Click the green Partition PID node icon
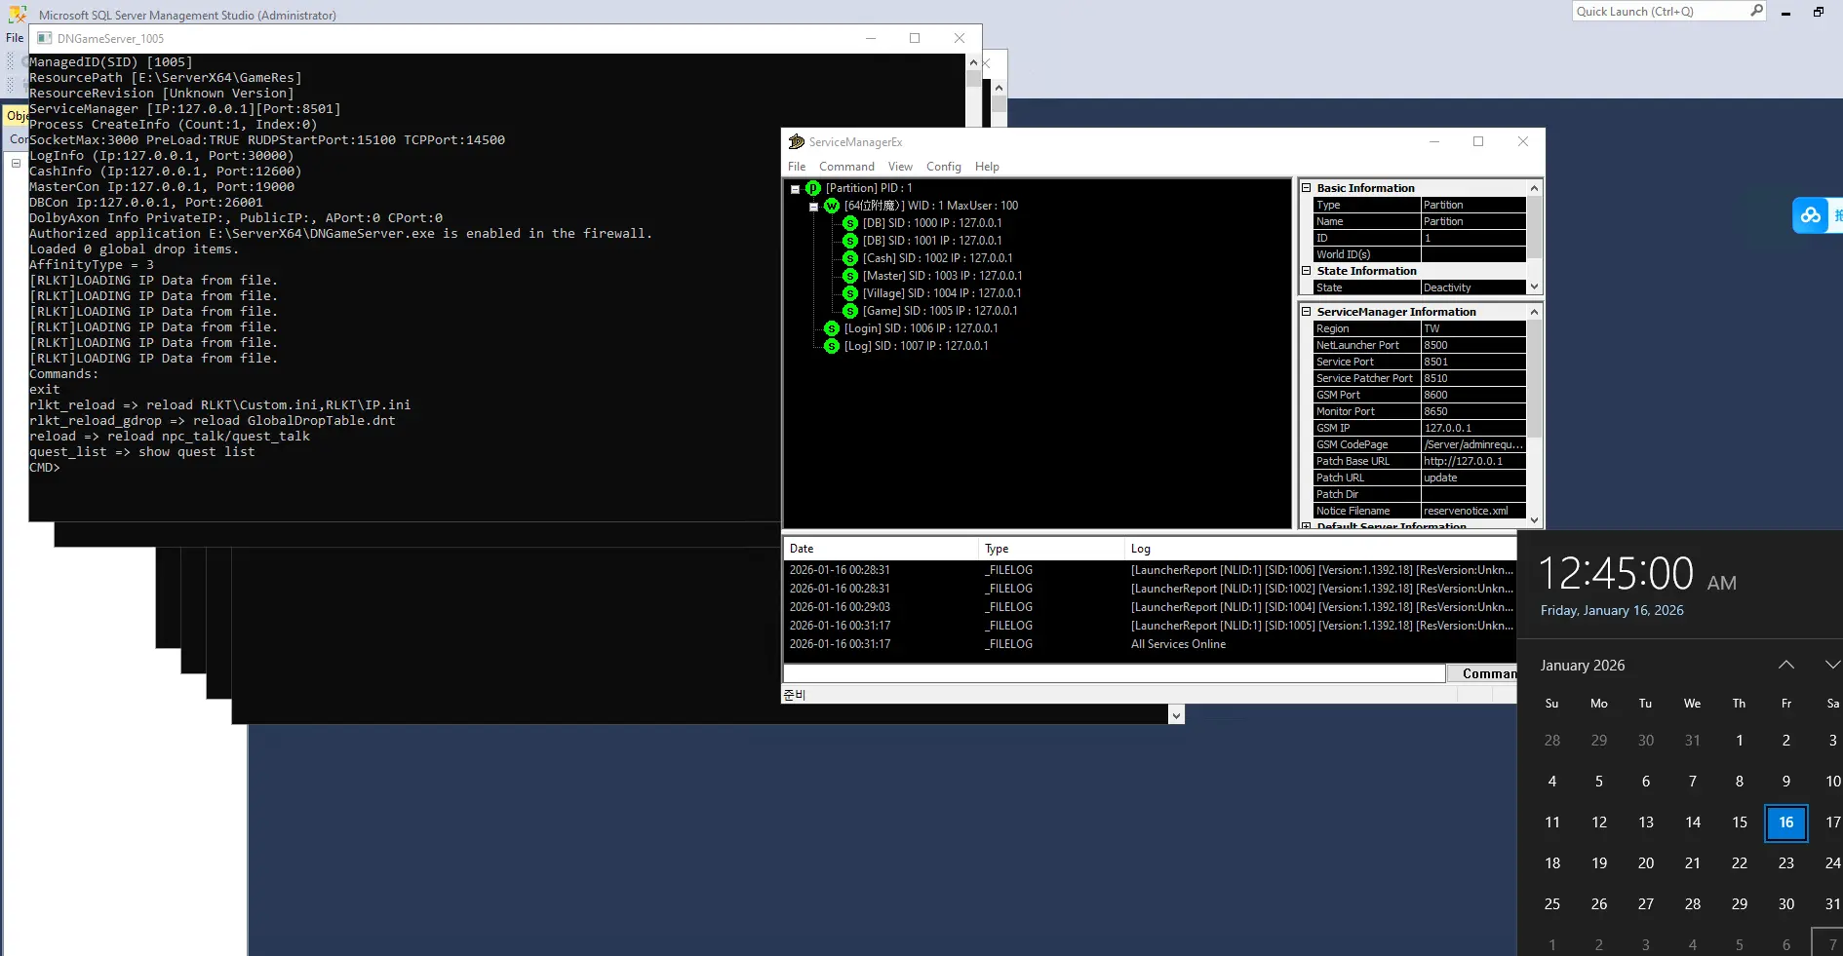This screenshot has height=956, width=1843. click(x=813, y=188)
